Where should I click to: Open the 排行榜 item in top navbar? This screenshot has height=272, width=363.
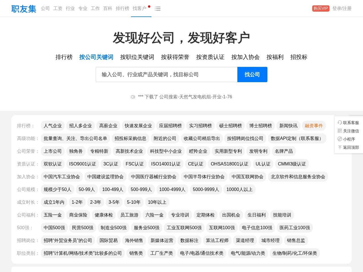123,8
